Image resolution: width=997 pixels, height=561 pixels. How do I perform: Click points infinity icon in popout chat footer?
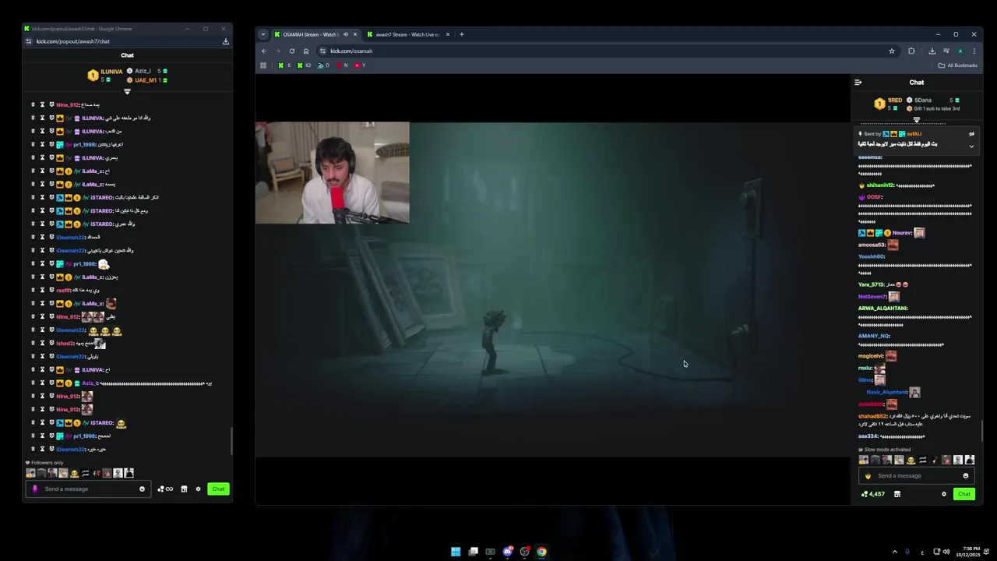(165, 489)
